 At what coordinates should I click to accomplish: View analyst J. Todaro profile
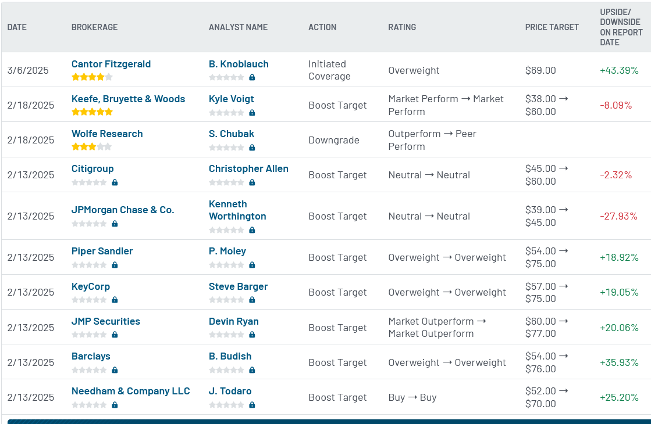click(230, 391)
